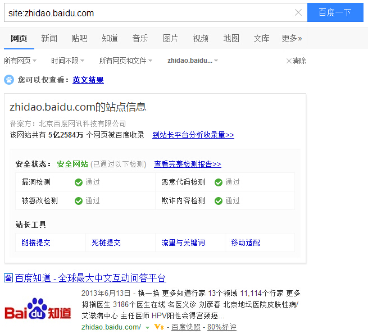The width and height of the screenshot is (368, 334).
Task: Open the 视频 tab
Action: (201, 38)
